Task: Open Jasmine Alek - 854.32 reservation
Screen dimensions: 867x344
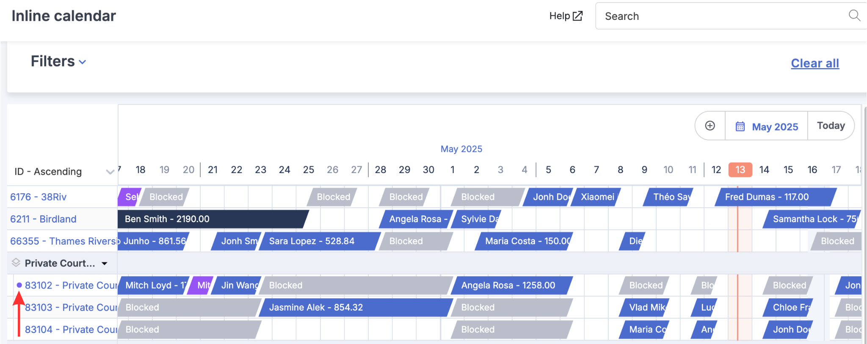Action: [x=356, y=307]
